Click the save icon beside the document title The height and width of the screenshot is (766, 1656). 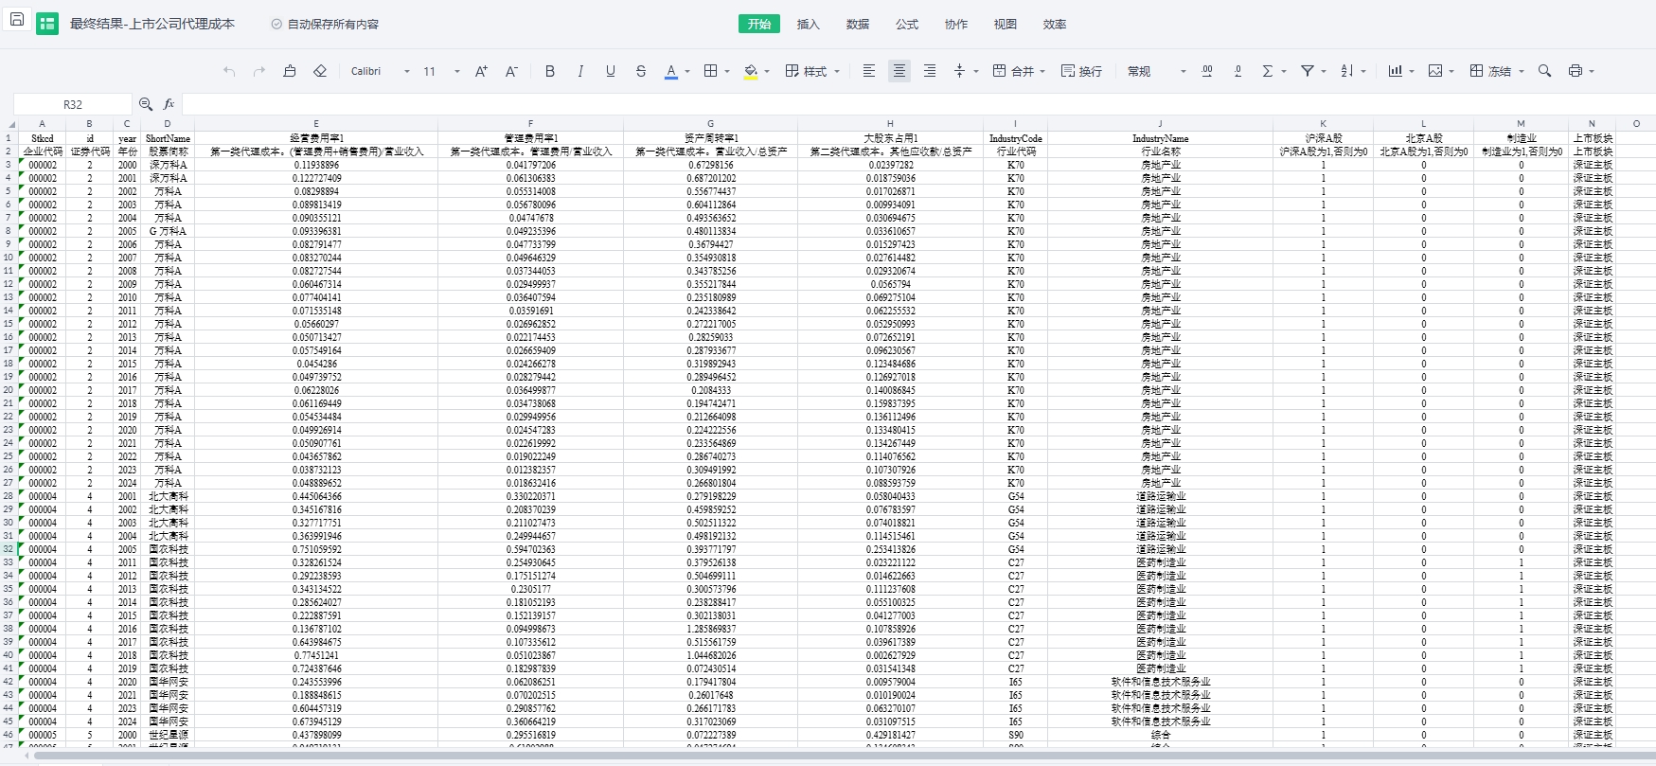coord(17,20)
